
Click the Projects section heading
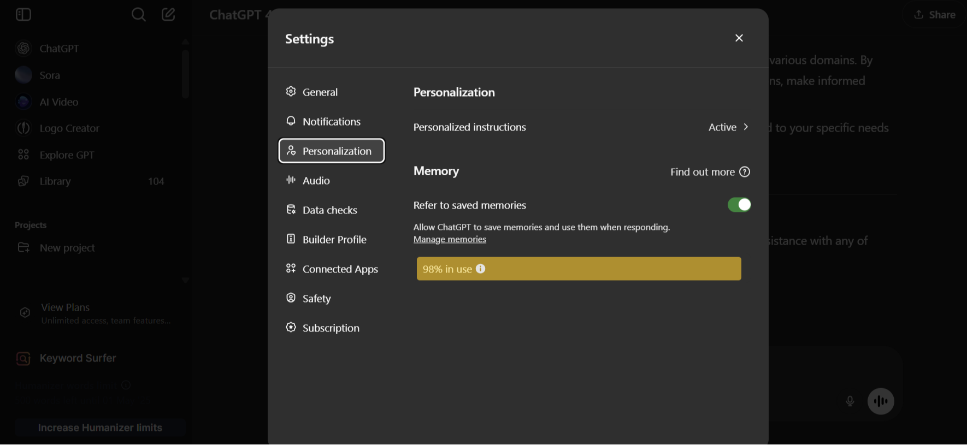(x=31, y=225)
